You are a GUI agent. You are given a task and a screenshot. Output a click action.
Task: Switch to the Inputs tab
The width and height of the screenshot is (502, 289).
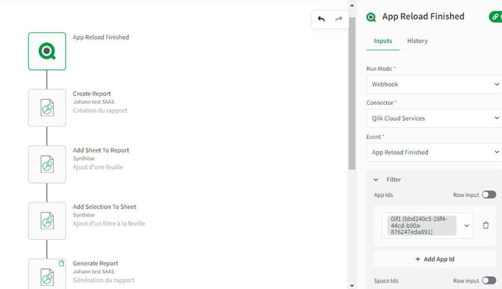point(383,41)
